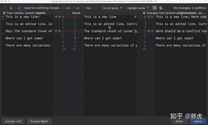Go to the previous difference arrow
208x125 pixels.
(5, 8)
